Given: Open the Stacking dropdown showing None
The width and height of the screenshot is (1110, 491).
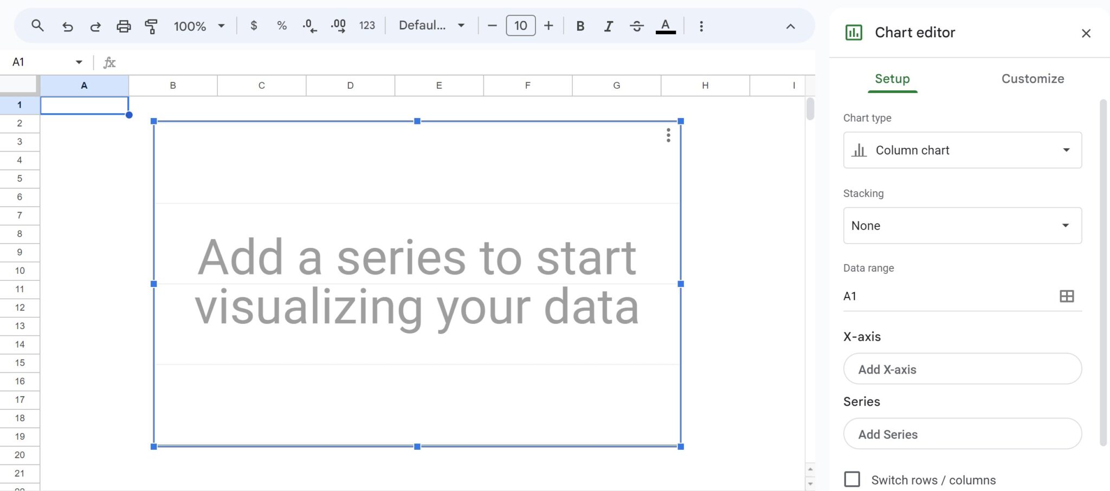Looking at the screenshot, I should point(961,225).
